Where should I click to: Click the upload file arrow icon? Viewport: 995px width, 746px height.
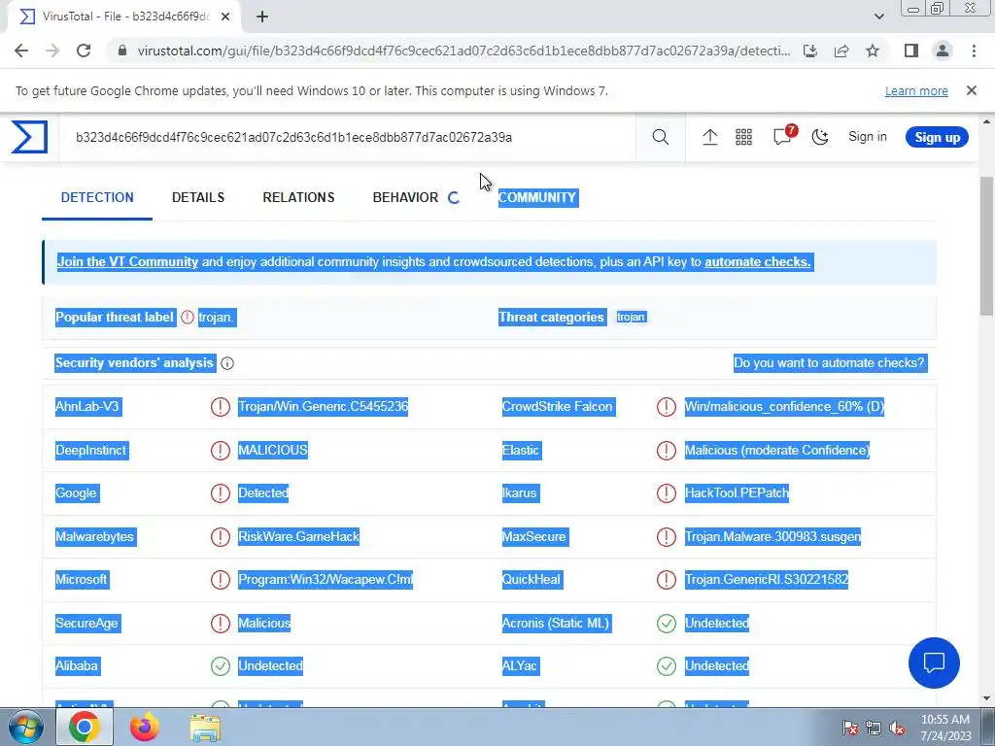(x=709, y=137)
